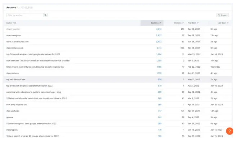Screen dimensions: 236x142
Task: Sort by Backlinks using its sort icon
Action: [x=160, y=23]
